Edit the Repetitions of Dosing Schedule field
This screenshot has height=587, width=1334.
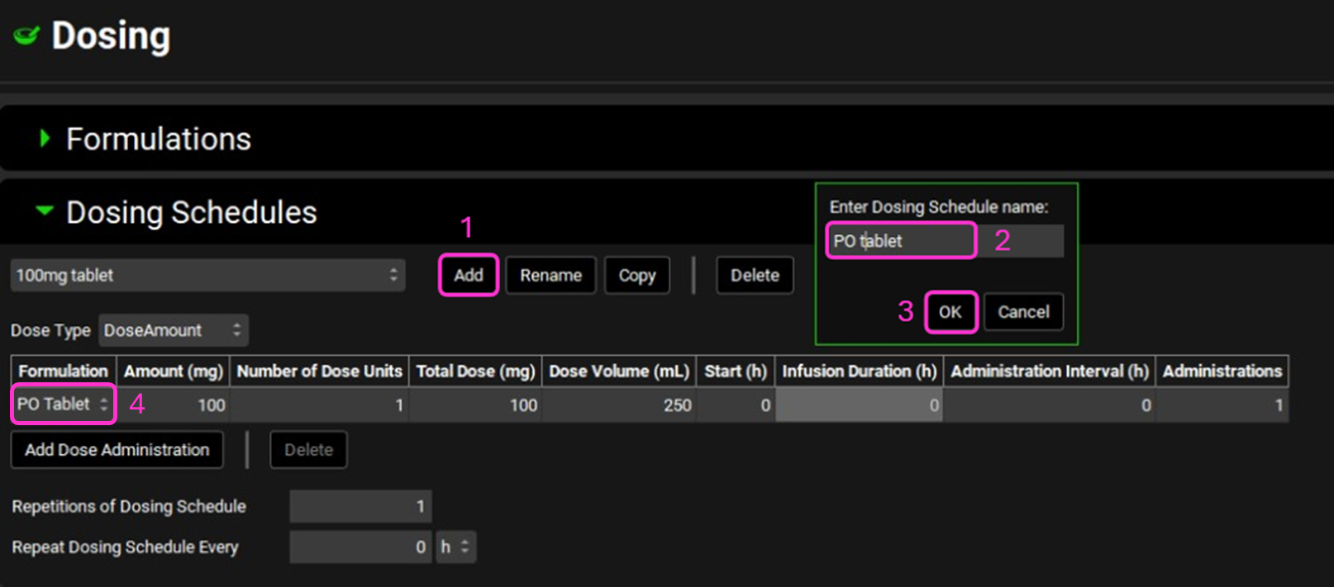pos(360,506)
